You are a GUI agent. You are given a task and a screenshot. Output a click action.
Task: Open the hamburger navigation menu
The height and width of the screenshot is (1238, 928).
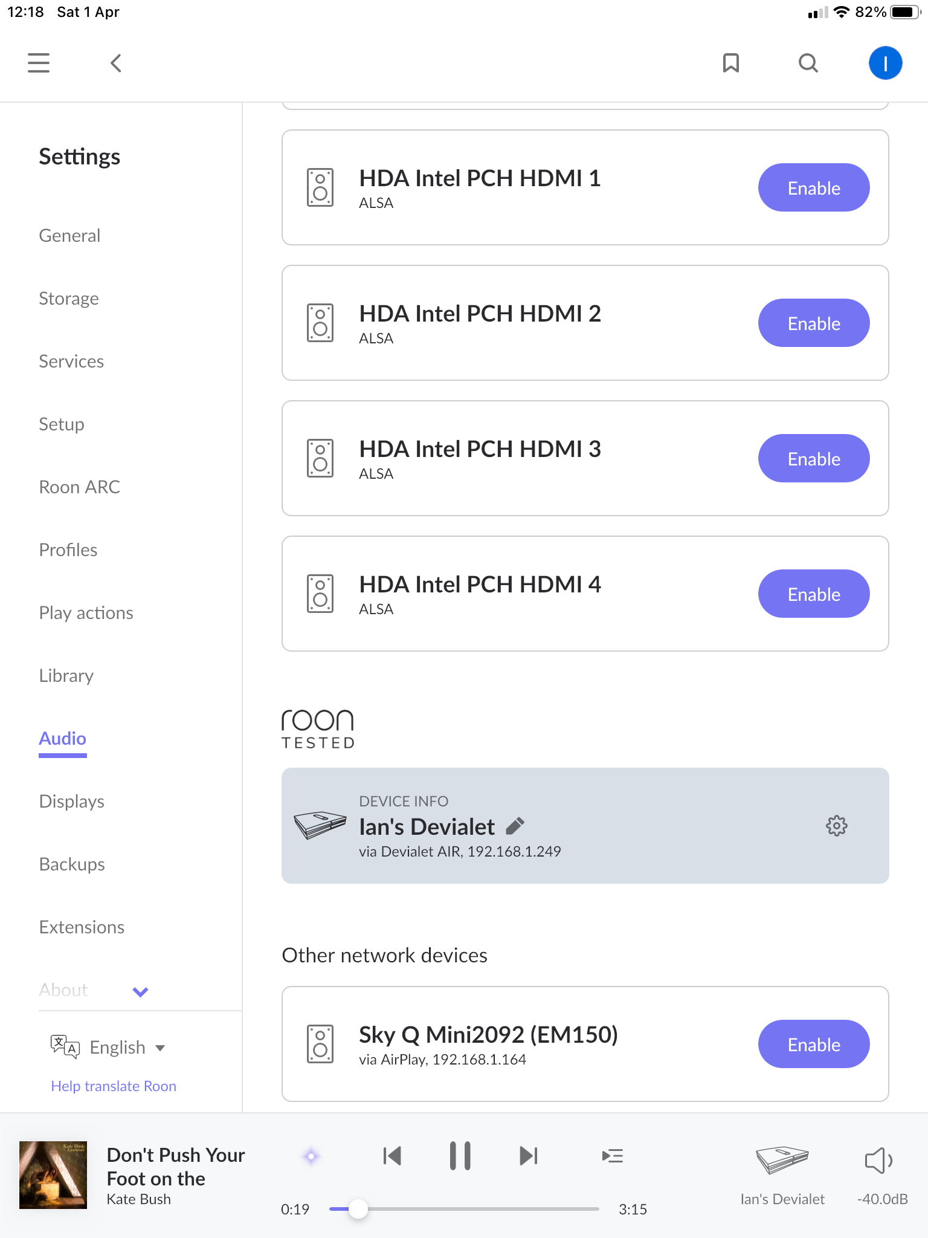tap(39, 63)
